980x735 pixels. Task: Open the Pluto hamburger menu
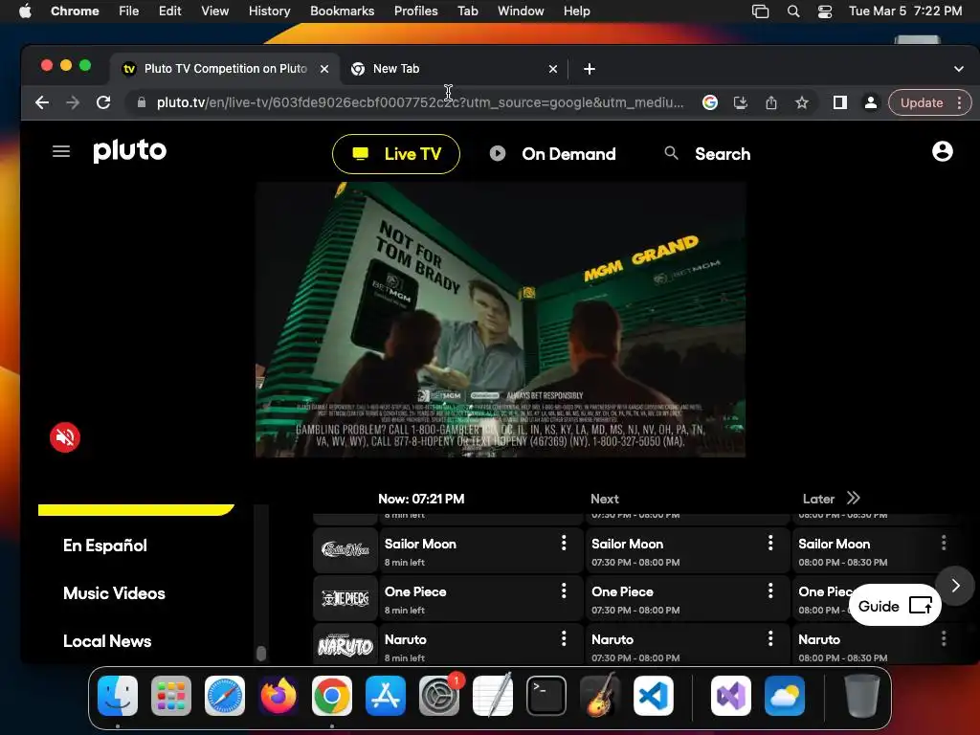pyautogui.click(x=60, y=151)
